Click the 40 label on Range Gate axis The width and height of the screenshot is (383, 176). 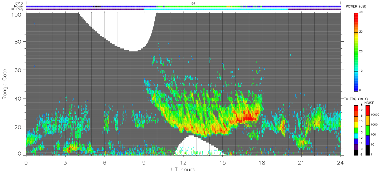pos(18,98)
